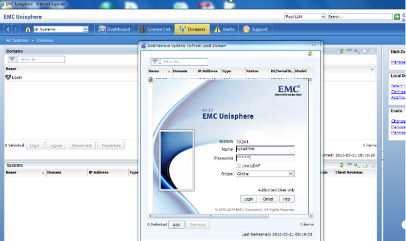
Task: Refresh the Domains panel with green icon
Action: pyautogui.click(x=342, y=51)
